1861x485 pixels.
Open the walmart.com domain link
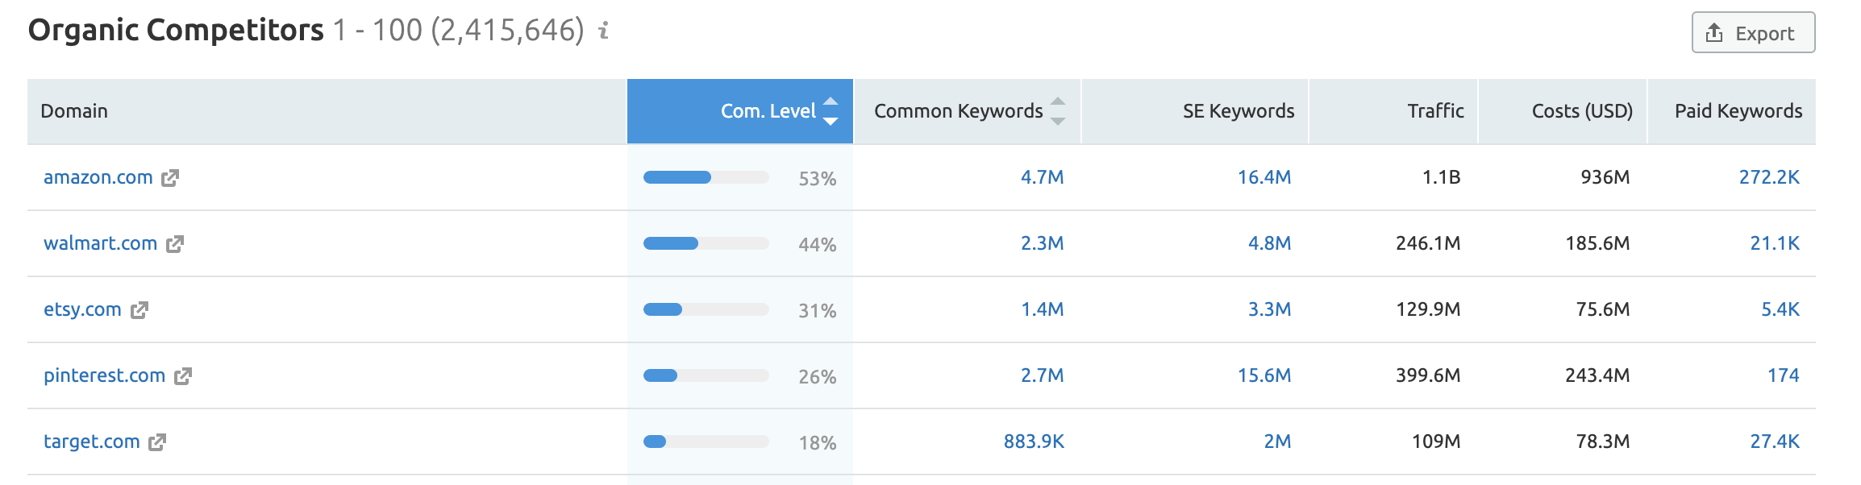coord(101,243)
